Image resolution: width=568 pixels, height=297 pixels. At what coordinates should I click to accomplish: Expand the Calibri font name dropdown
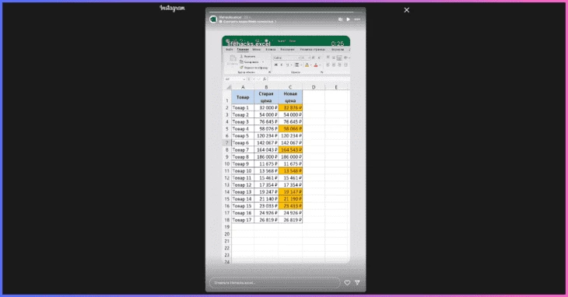click(x=299, y=58)
